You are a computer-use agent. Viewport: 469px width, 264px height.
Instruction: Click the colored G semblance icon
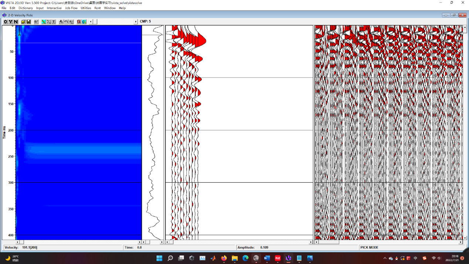click(x=84, y=22)
